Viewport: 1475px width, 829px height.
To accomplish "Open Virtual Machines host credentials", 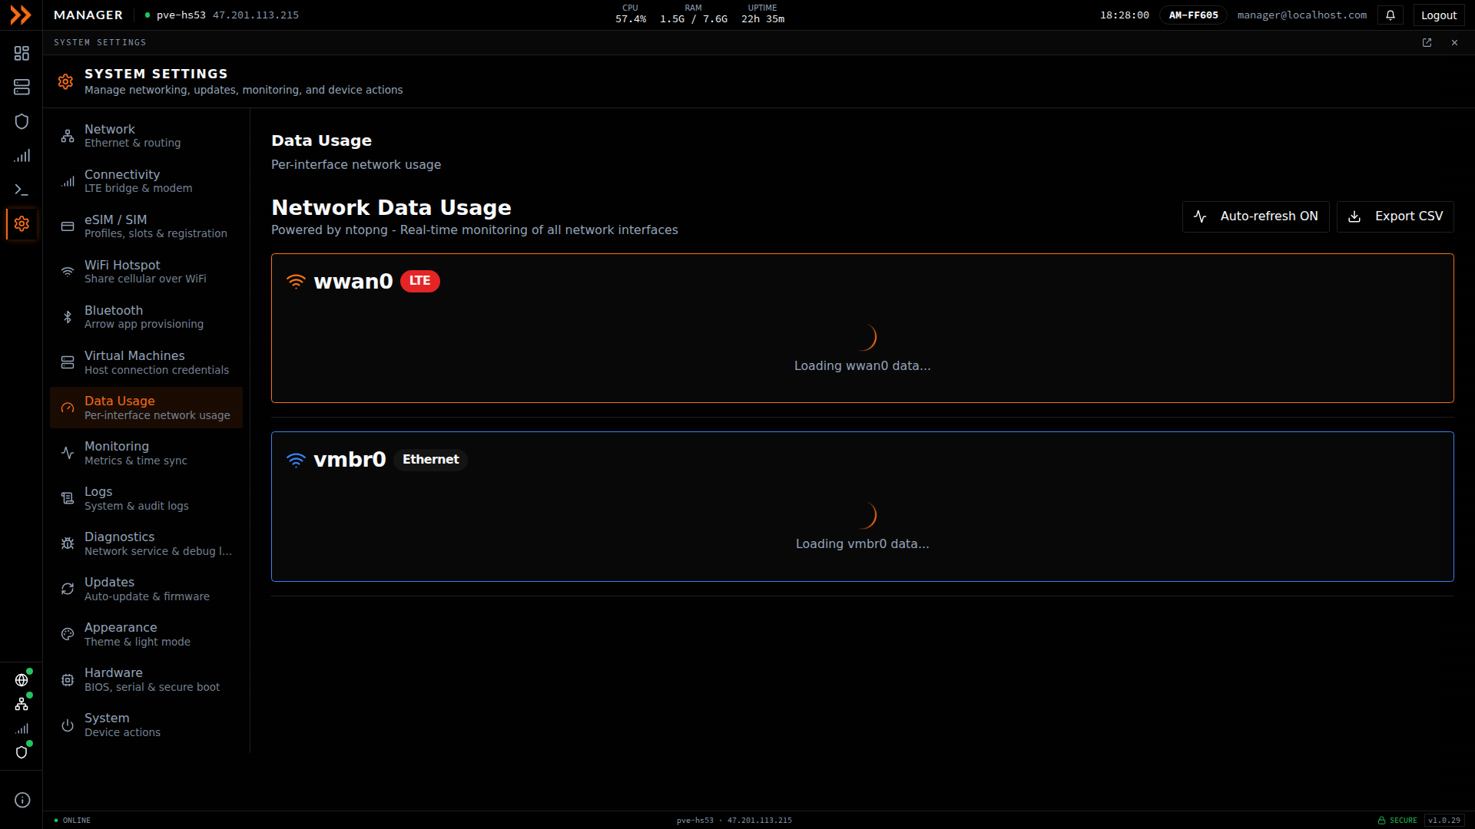I will 146,362.
